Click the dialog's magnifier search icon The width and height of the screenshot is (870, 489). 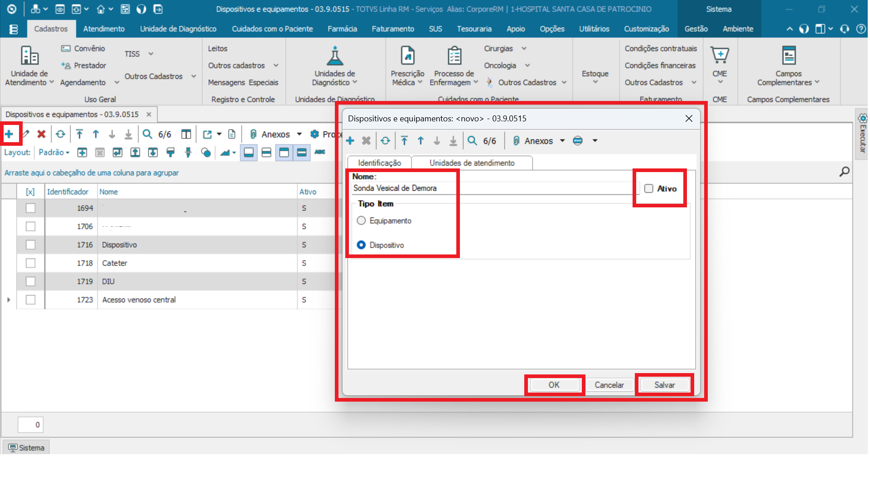tap(472, 141)
